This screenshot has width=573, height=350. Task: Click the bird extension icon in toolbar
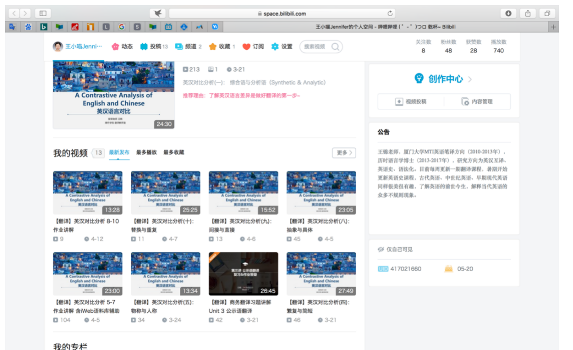[x=158, y=14]
